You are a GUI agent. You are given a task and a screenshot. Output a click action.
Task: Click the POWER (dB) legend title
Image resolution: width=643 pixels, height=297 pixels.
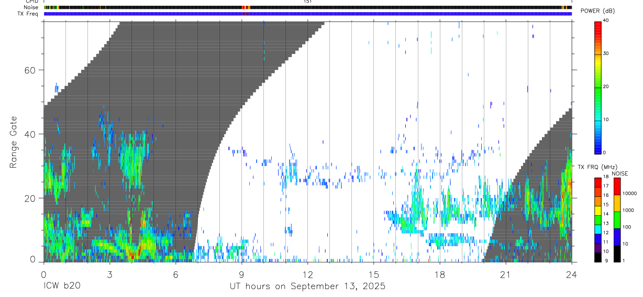click(x=598, y=11)
